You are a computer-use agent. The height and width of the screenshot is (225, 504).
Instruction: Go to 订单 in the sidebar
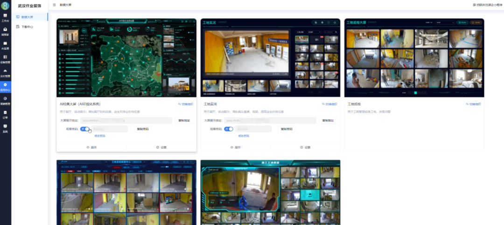point(5,114)
